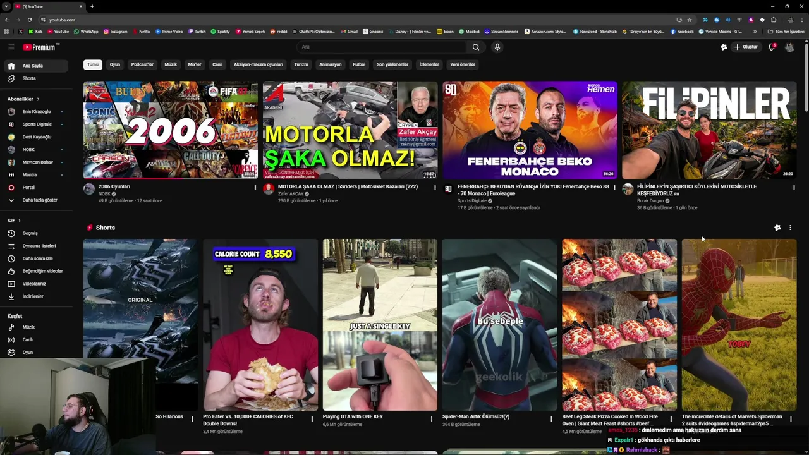Open the notifications bell
Viewport: 809px width, 455px height.
(771, 47)
